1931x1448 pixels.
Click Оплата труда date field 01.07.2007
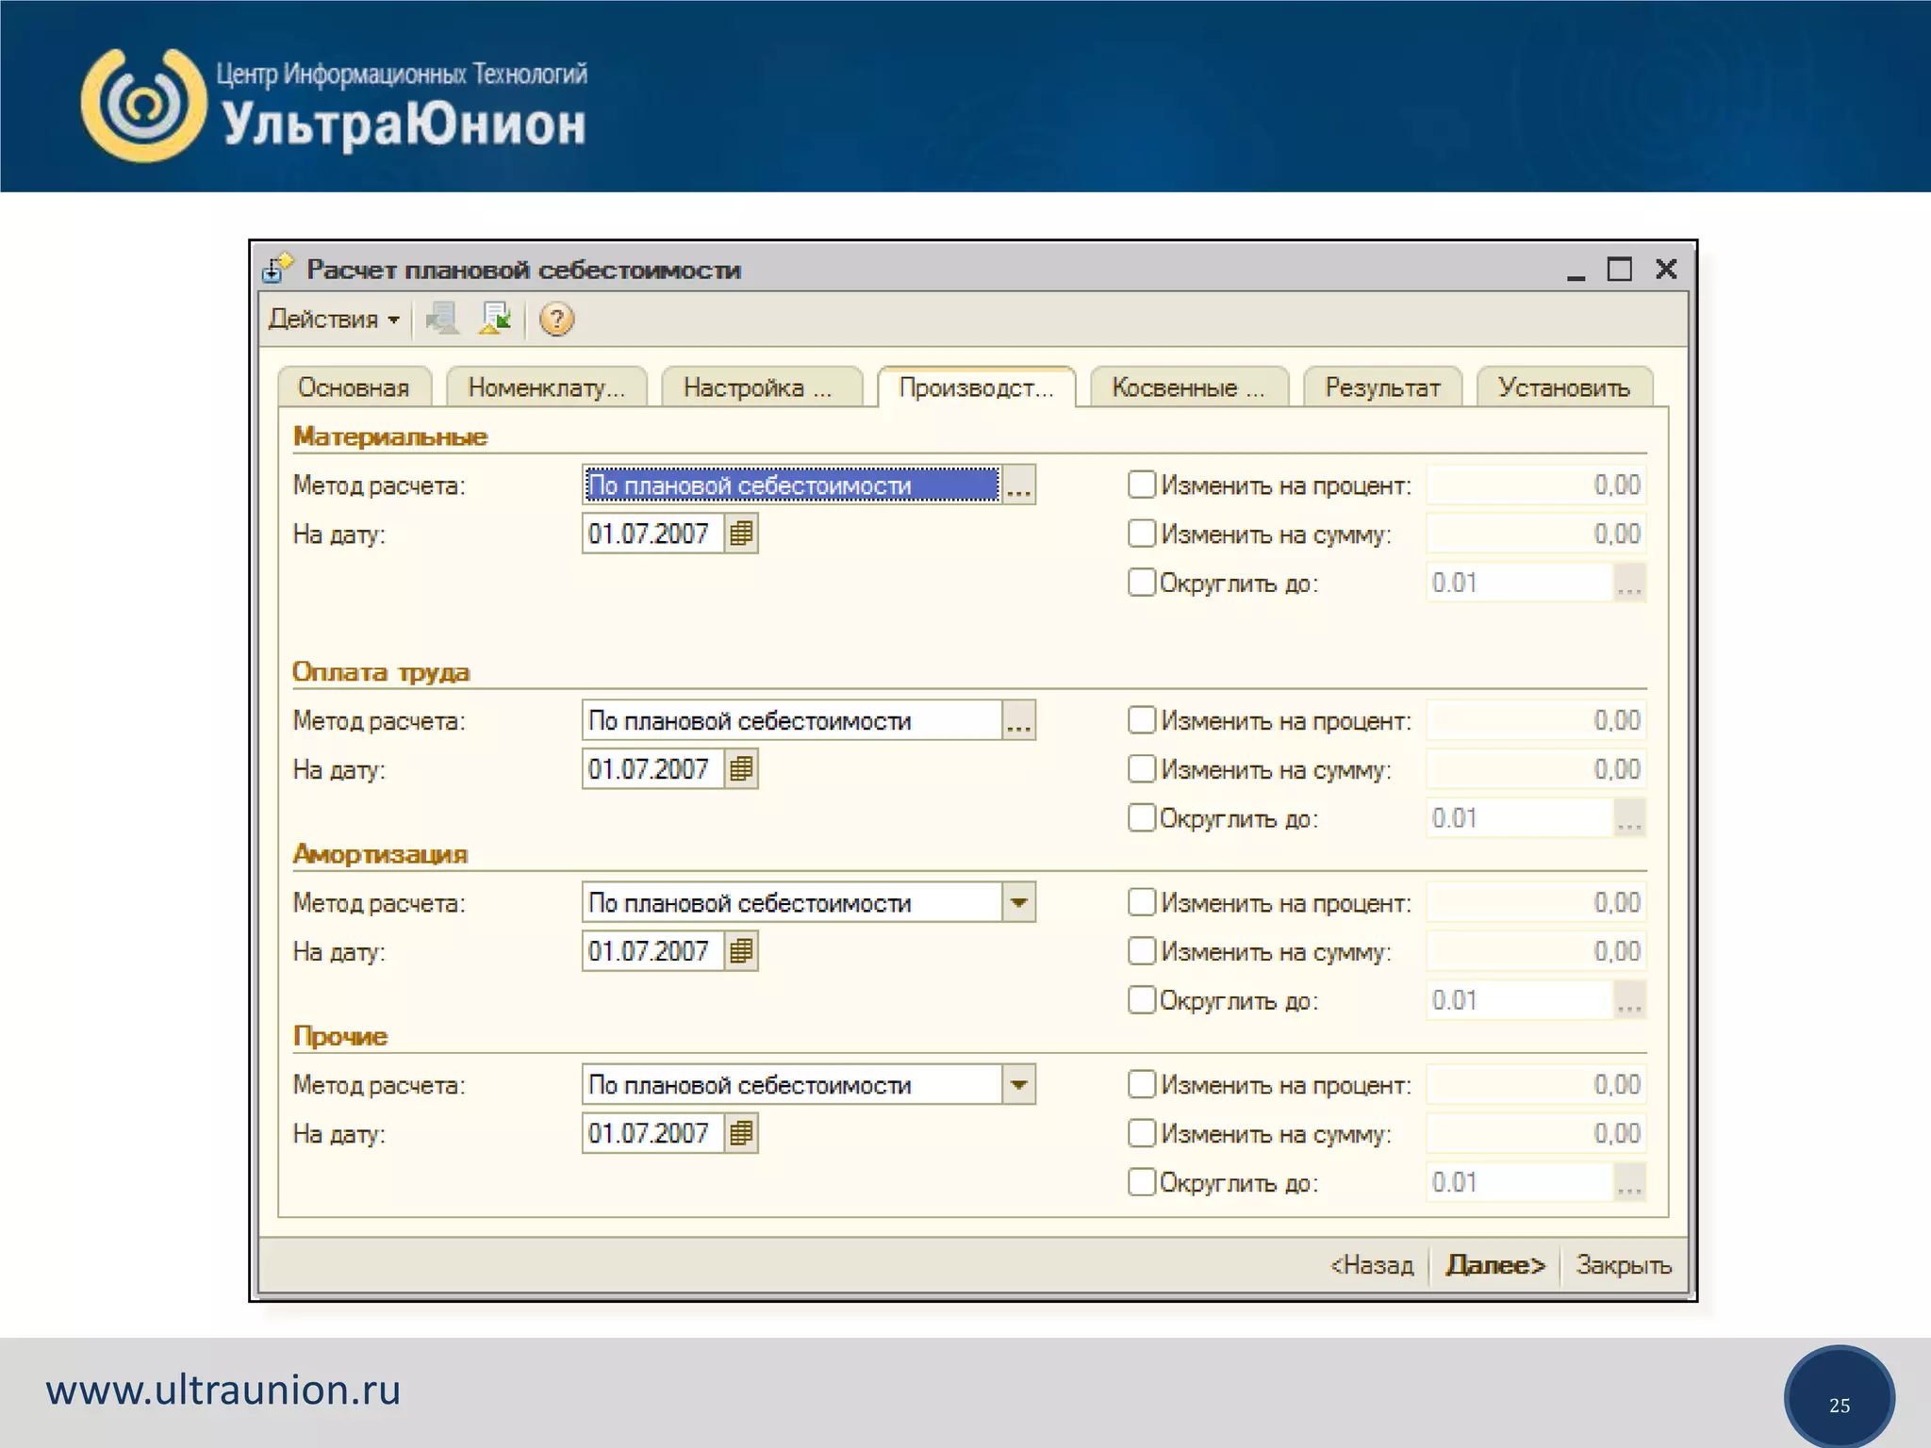pyautogui.click(x=653, y=769)
